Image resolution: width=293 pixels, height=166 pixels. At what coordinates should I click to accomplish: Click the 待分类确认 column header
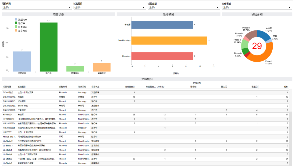click(130, 87)
